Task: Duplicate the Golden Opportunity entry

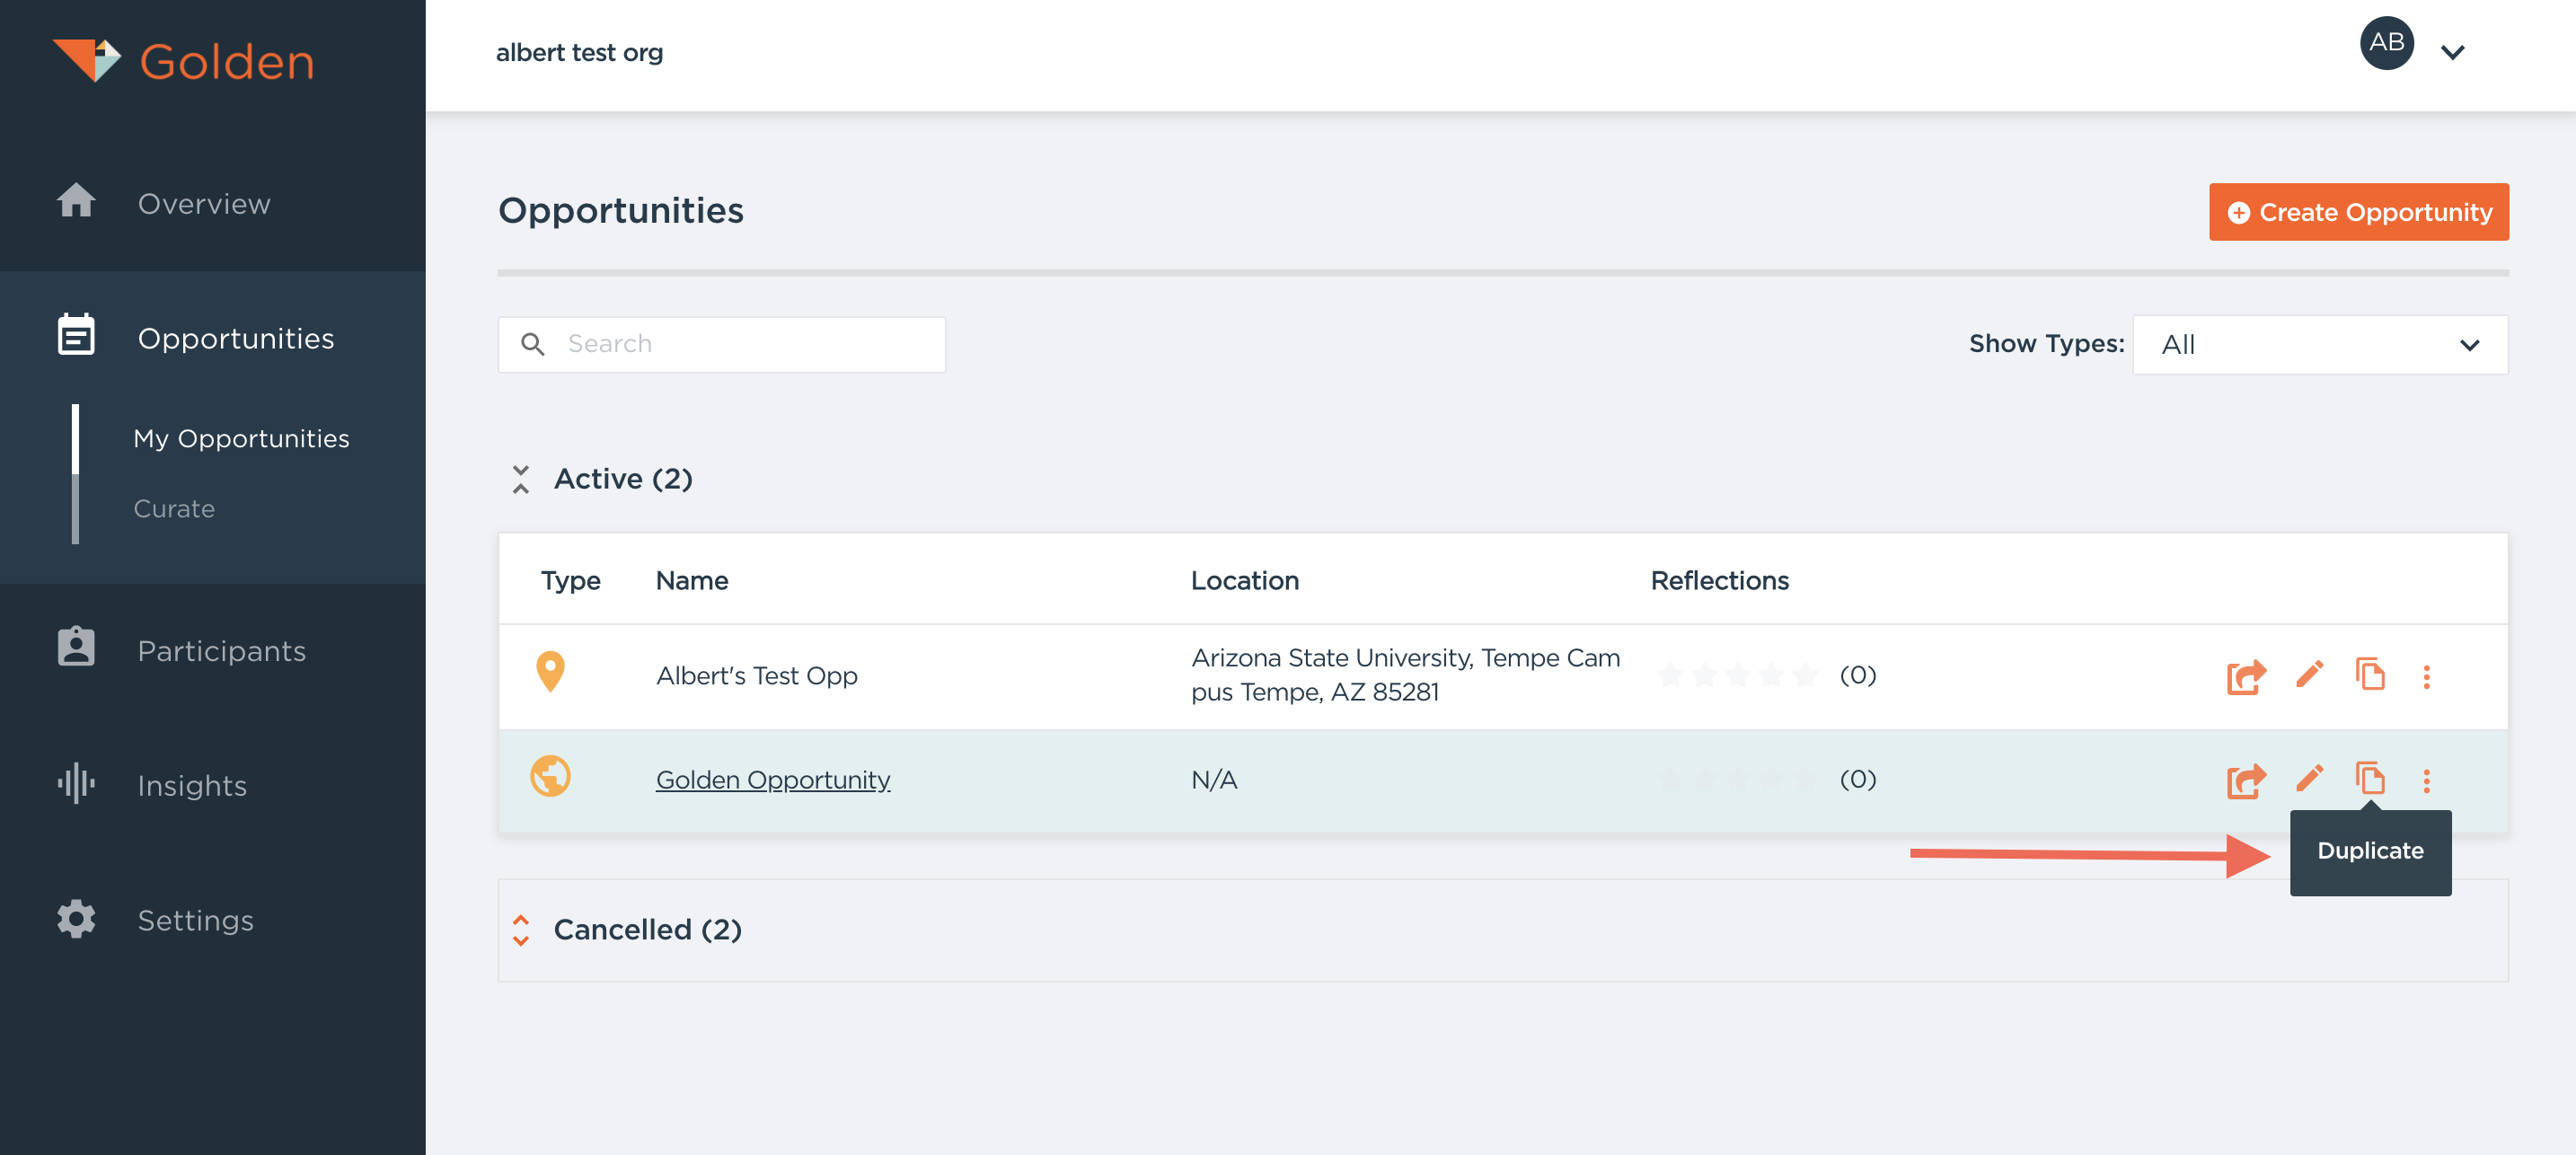Action: tap(2369, 778)
